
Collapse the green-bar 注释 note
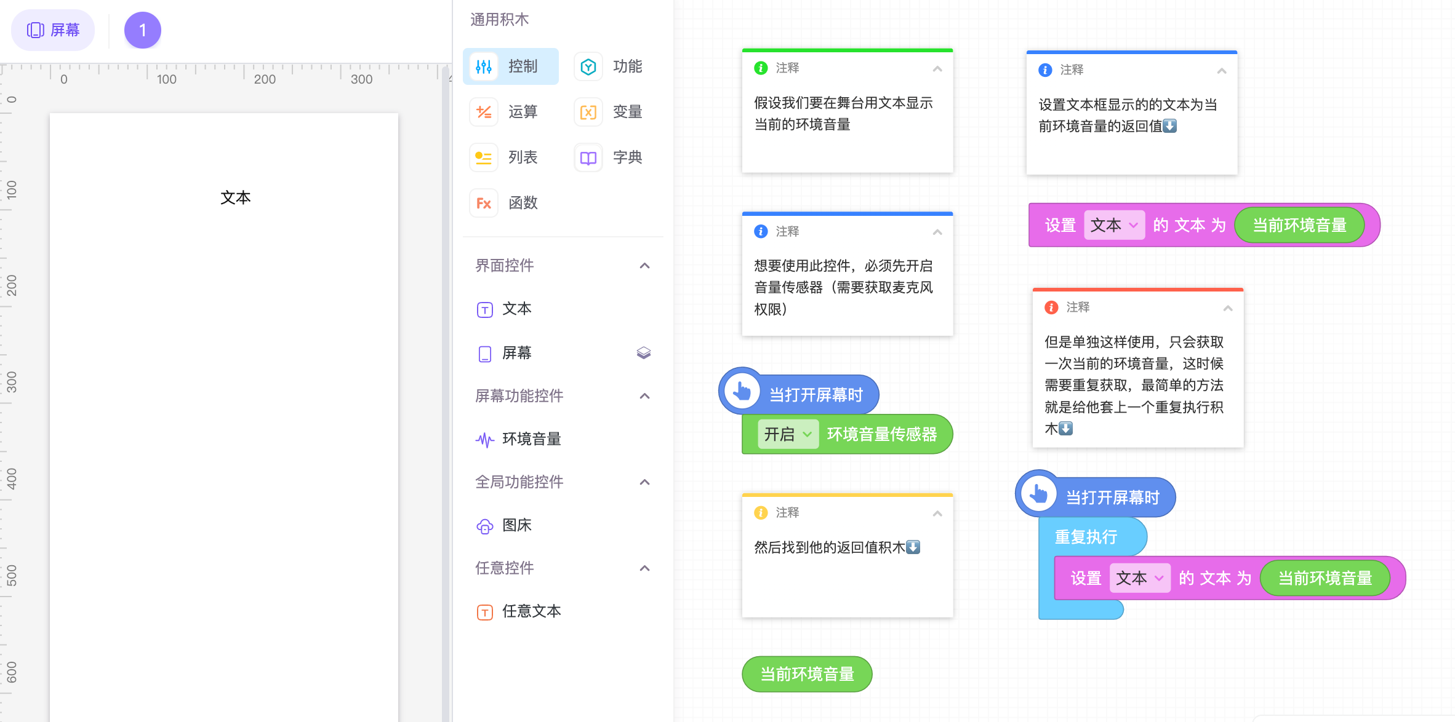tap(937, 68)
